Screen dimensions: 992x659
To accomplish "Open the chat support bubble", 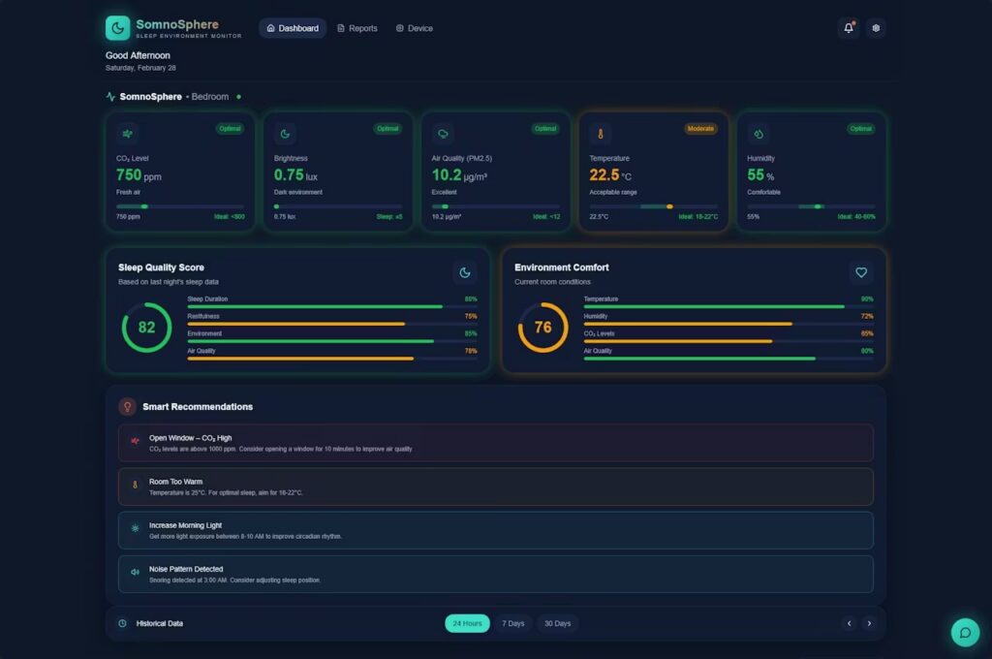I will pyautogui.click(x=965, y=632).
